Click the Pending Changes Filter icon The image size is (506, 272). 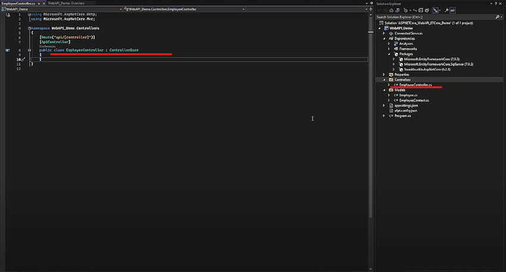pos(405,10)
